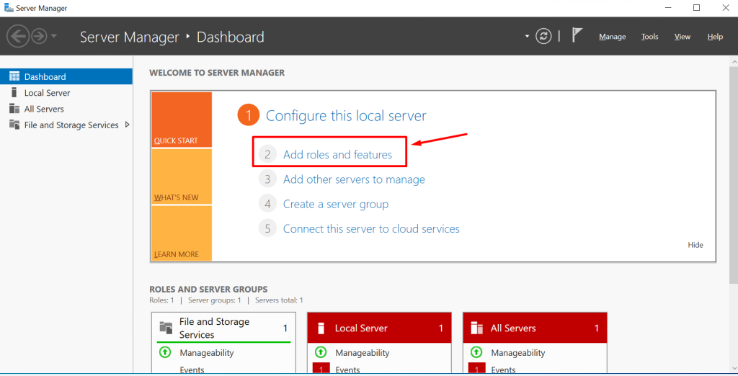Open the View menu
Image resolution: width=738 pixels, height=376 pixels.
tap(682, 37)
